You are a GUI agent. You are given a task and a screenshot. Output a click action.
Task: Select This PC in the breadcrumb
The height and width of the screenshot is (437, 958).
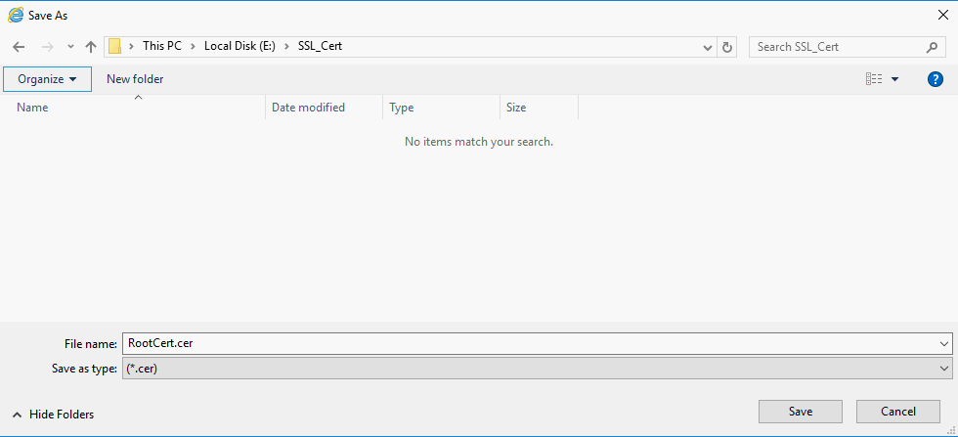(x=161, y=46)
